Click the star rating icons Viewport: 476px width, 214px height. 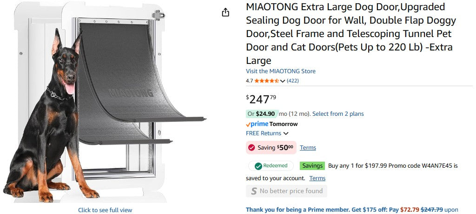266,81
